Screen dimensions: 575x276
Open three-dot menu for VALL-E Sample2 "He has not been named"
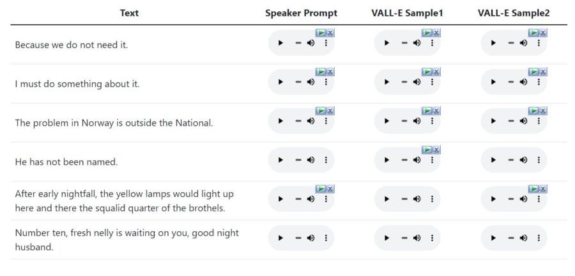coord(539,160)
